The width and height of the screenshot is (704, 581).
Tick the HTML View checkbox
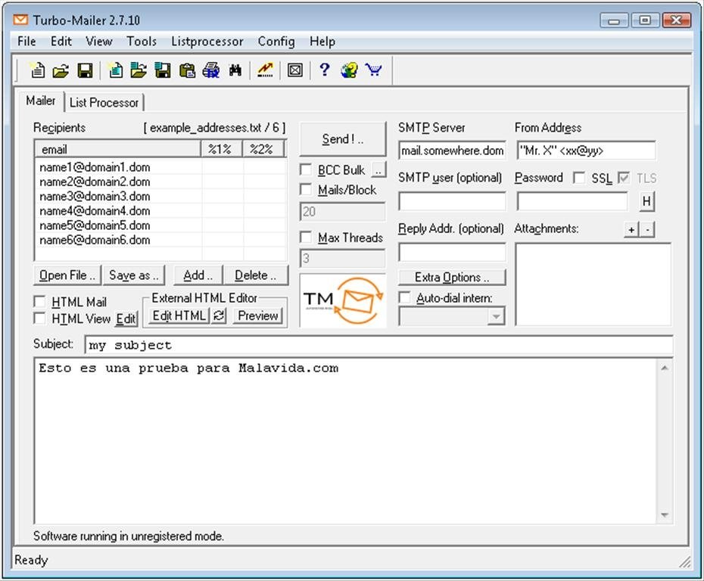(39, 318)
